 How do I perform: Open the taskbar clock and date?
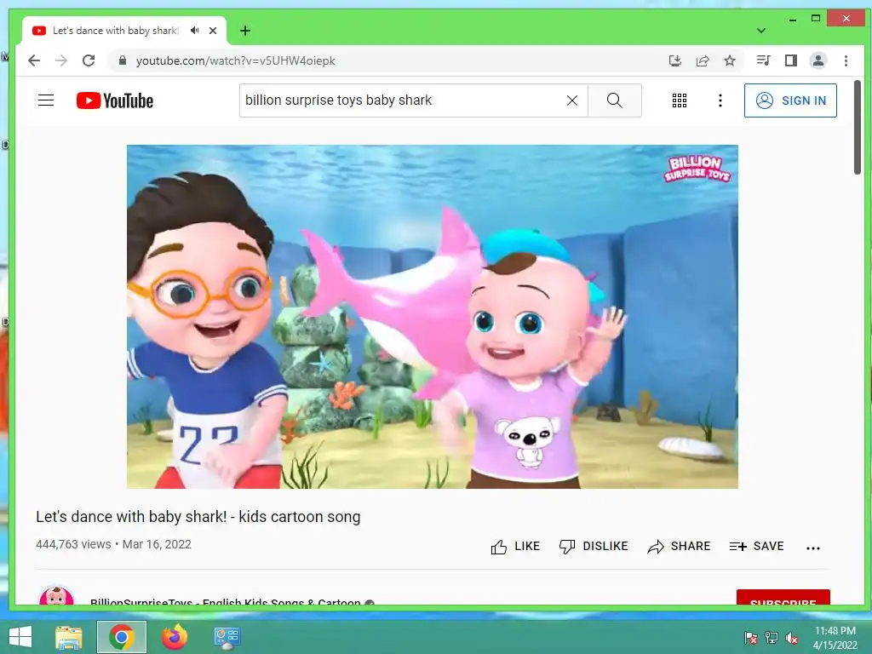(835, 638)
